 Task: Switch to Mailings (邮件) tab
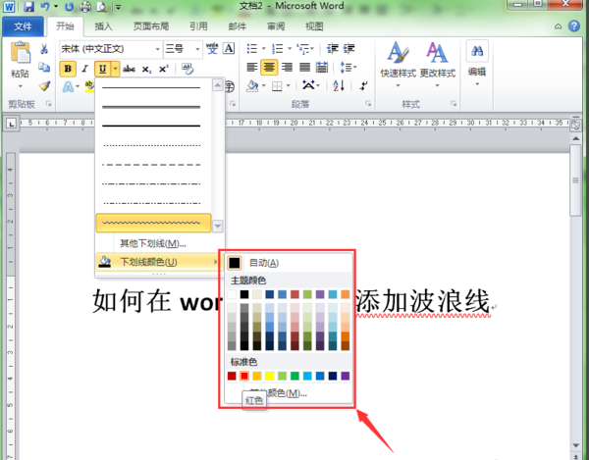237,26
